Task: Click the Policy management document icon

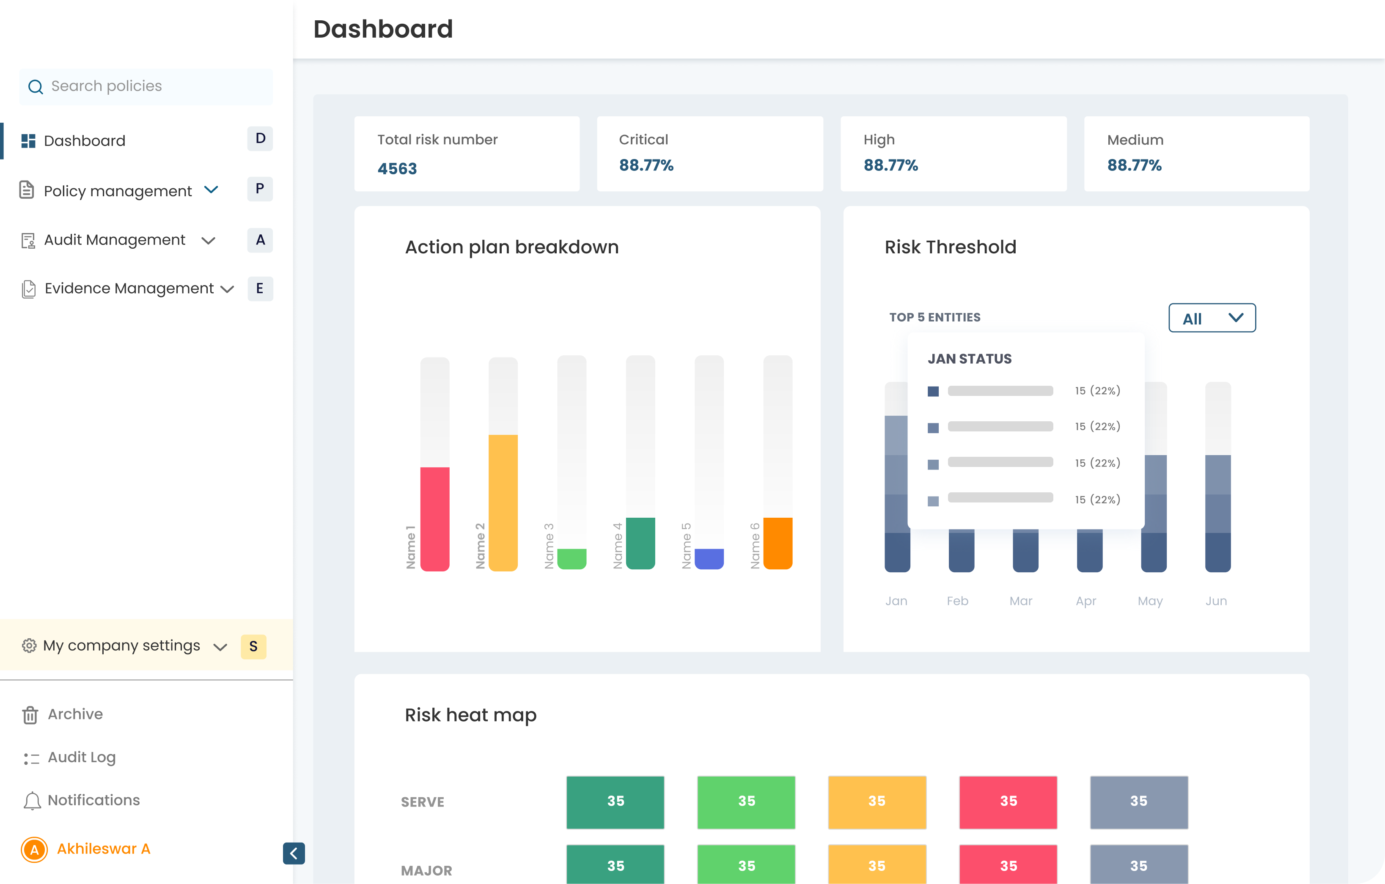Action: [27, 190]
